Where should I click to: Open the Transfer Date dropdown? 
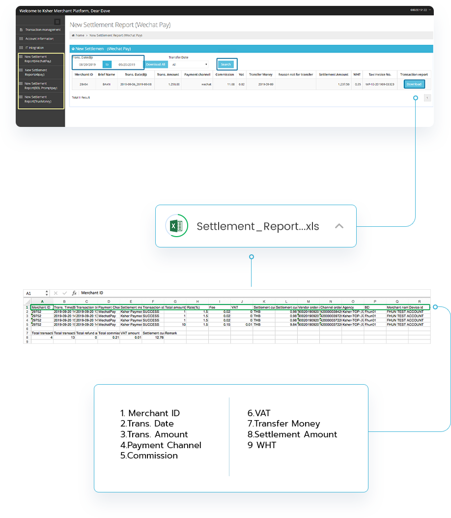pyautogui.click(x=189, y=65)
